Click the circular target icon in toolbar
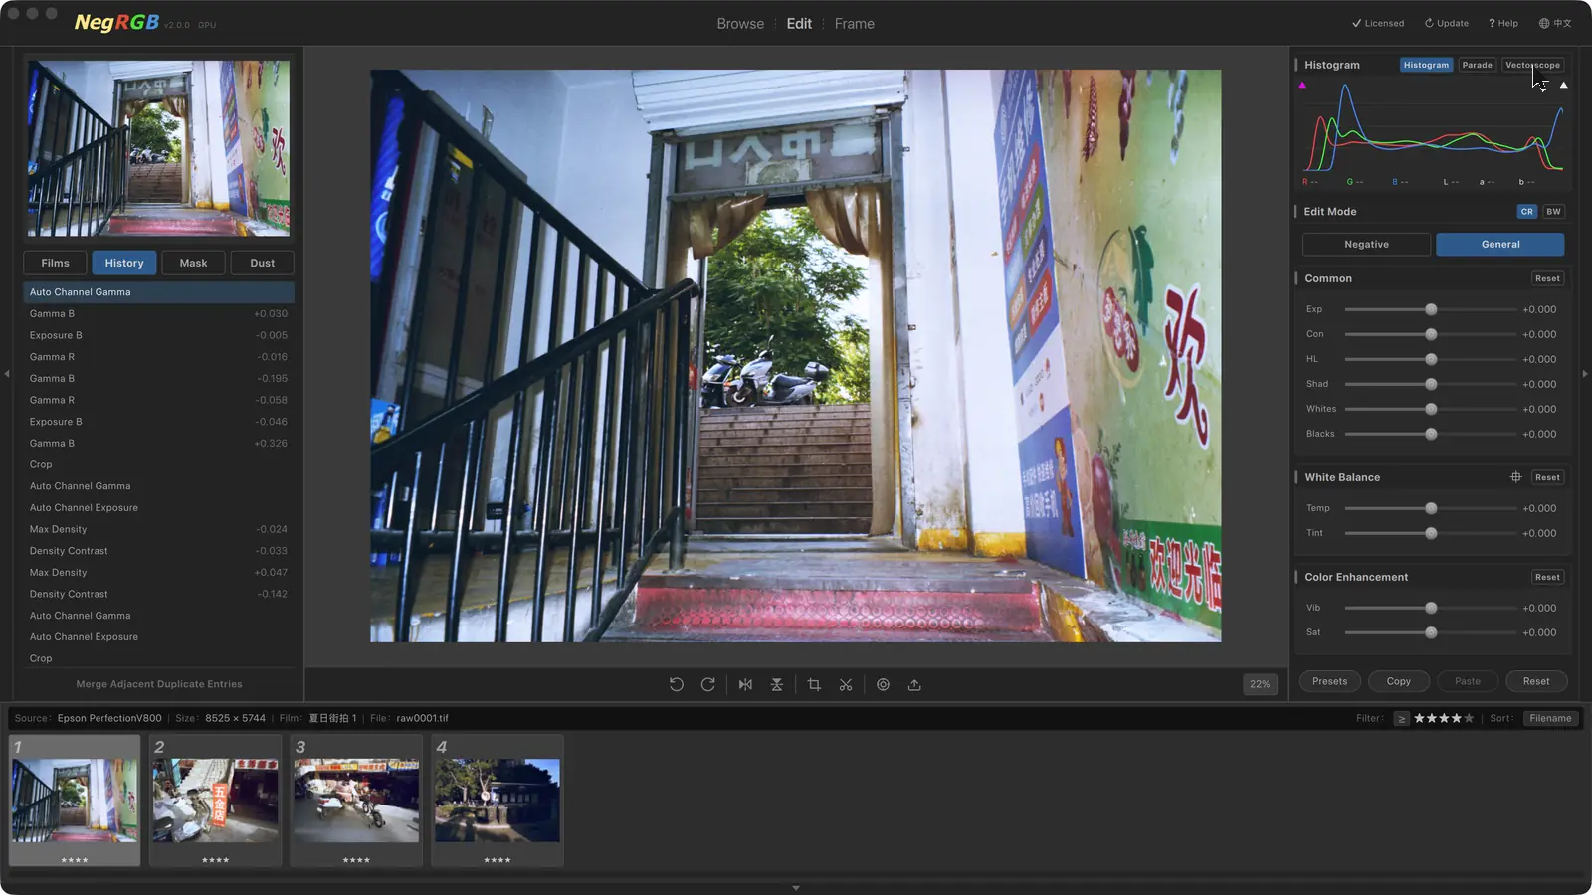This screenshot has height=895, width=1592. 883,684
